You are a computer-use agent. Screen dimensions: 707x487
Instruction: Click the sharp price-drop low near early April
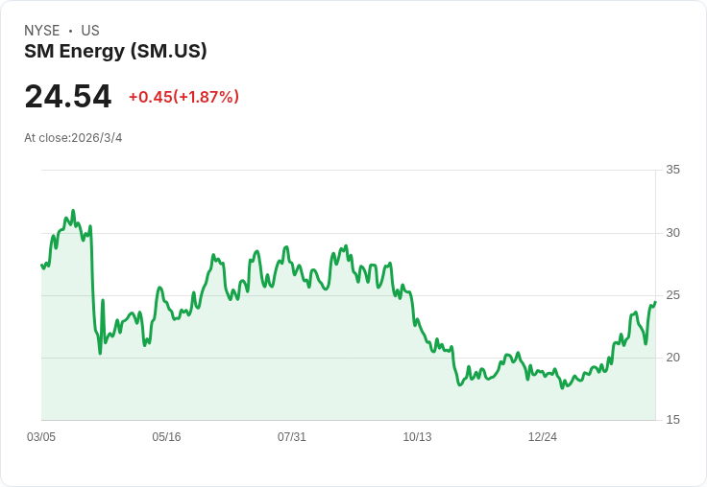[100, 353]
